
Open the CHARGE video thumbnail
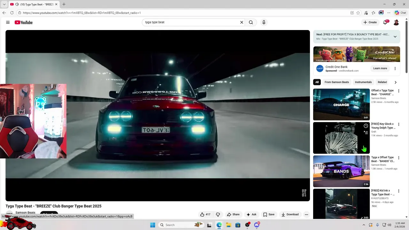(x=341, y=104)
